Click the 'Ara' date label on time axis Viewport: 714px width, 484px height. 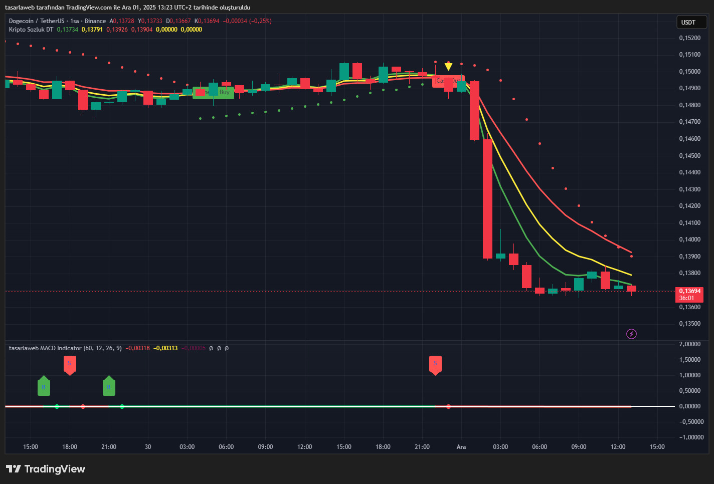(x=461, y=447)
